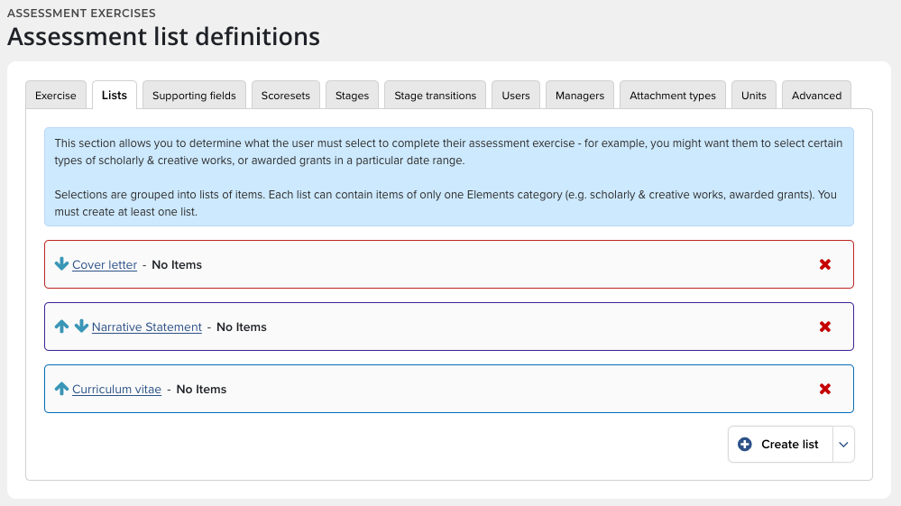Open the Curriculum vitae link
The height and width of the screenshot is (506, 901).
[x=116, y=390]
